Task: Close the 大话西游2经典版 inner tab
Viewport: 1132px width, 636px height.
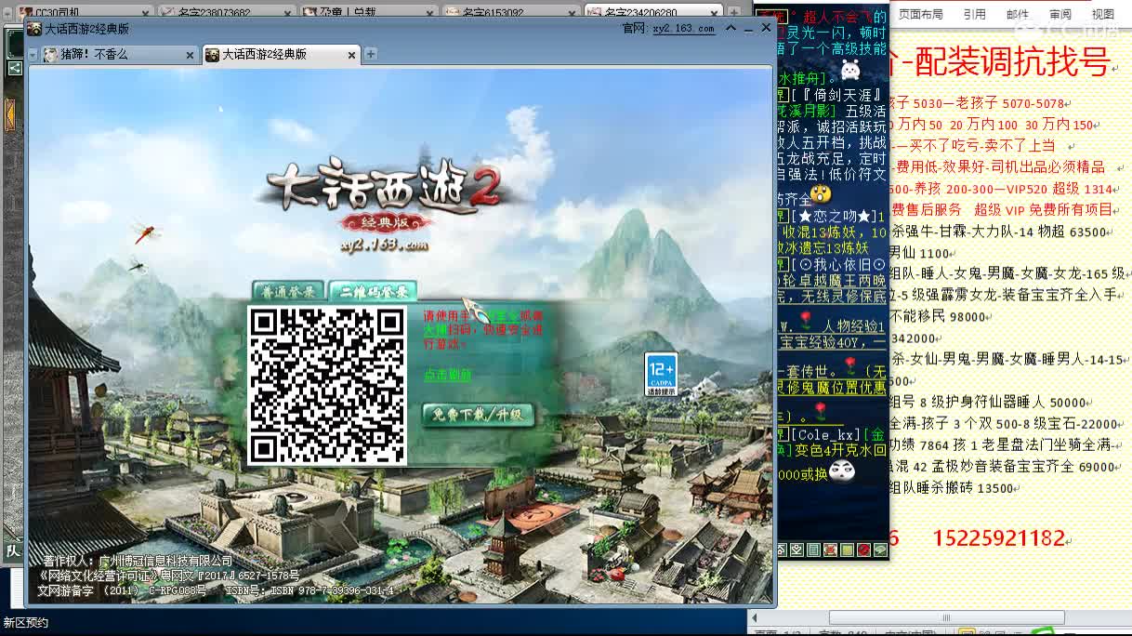Action: tap(350, 55)
